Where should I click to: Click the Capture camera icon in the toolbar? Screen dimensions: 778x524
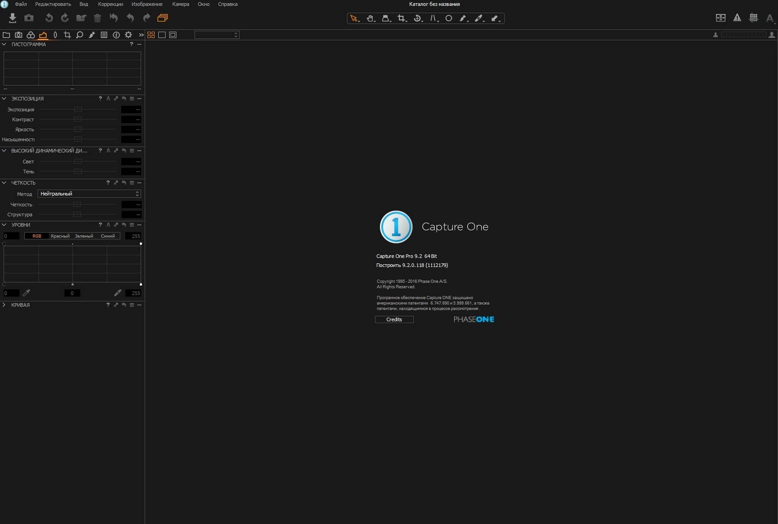click(x=29, y=18)
